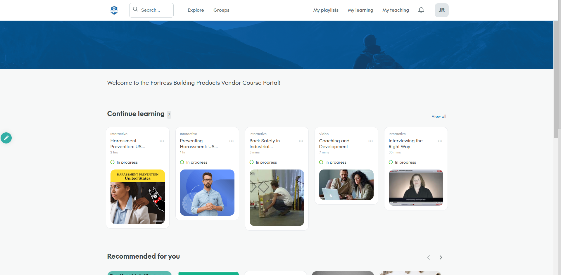Open the Groups menu item

(x=221, y=10)
